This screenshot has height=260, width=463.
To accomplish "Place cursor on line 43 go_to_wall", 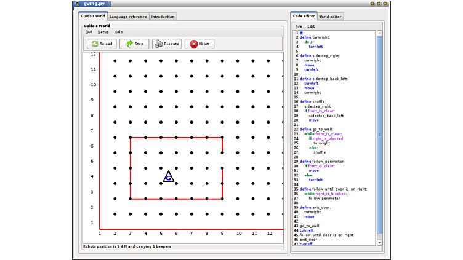I will coord(310,226).
